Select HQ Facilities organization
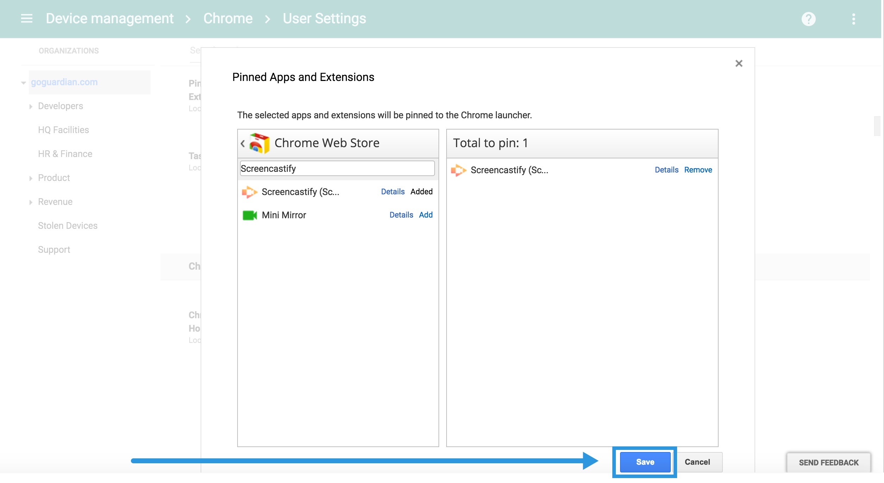Image resolution: width=884 pixels, height=483 pixels. [63, 130]
